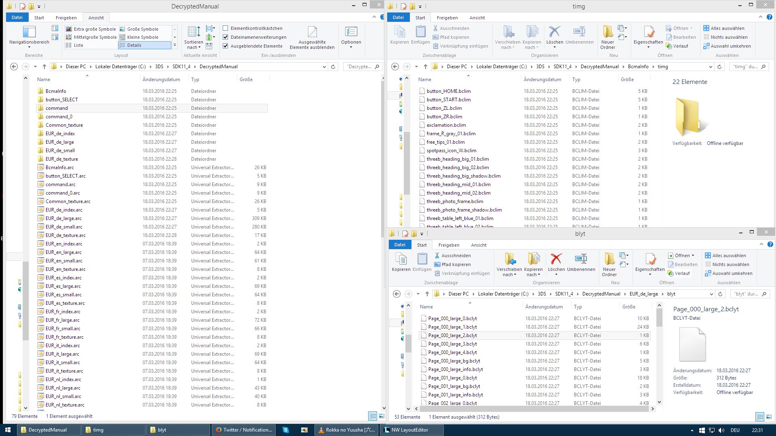Screen dimensions: 776x436
Task: Open timg address bar history dropdown
Action: [711, 67]
